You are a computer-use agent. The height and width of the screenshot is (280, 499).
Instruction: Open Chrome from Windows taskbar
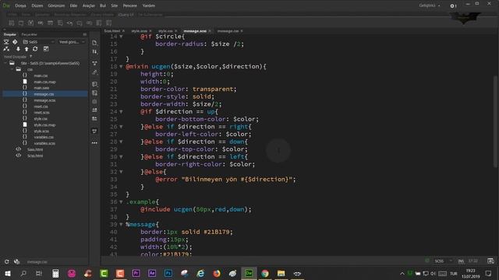(265, 273)
